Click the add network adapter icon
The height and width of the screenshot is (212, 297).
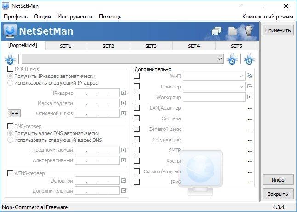[10, 59]
